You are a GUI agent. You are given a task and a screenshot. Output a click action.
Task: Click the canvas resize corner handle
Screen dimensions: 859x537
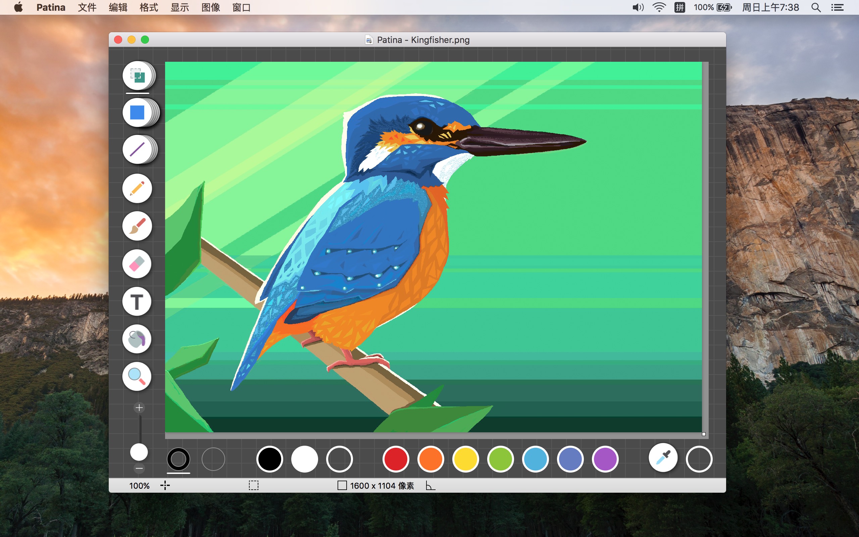click(704, 434)
